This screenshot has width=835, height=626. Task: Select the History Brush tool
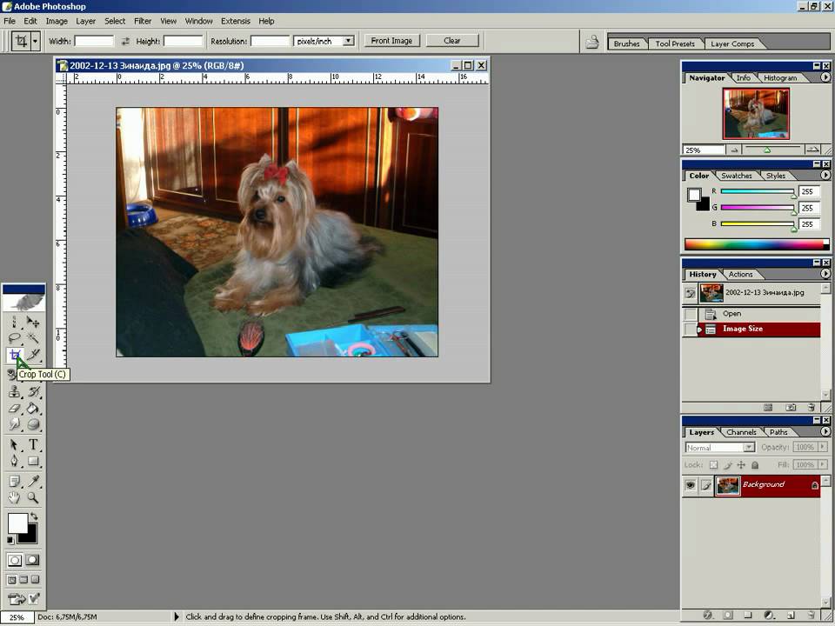point(33,392)
